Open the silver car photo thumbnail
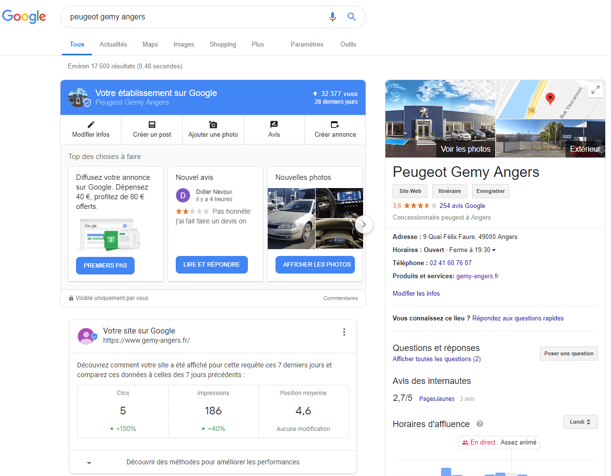This screenshot has height=476, width=611. pyautogui.click(x=291, y=219)
